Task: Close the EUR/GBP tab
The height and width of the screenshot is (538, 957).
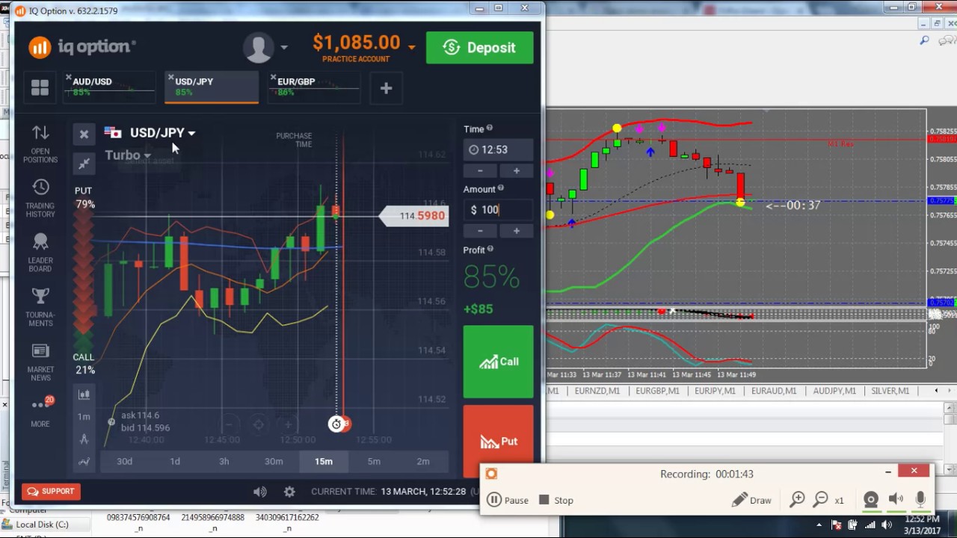Action: tap(273, 78)
